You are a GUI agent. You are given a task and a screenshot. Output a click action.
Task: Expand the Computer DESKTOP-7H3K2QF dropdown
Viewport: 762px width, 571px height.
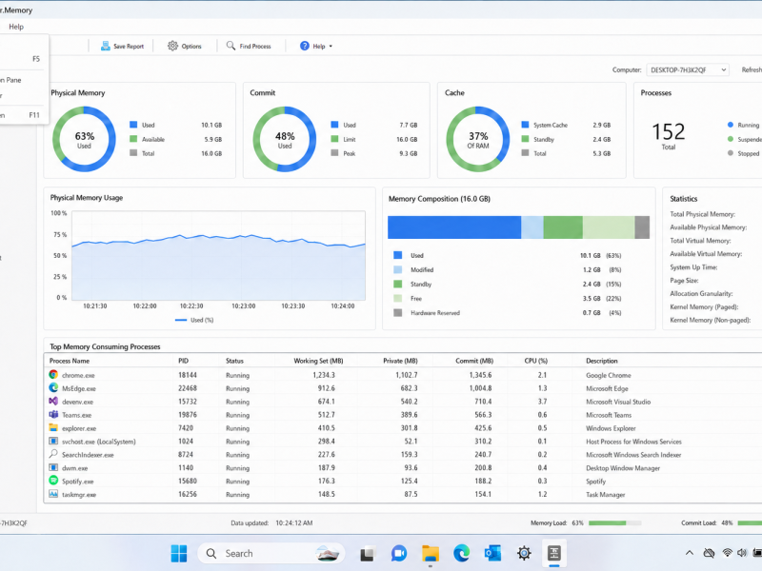point(687,69)
